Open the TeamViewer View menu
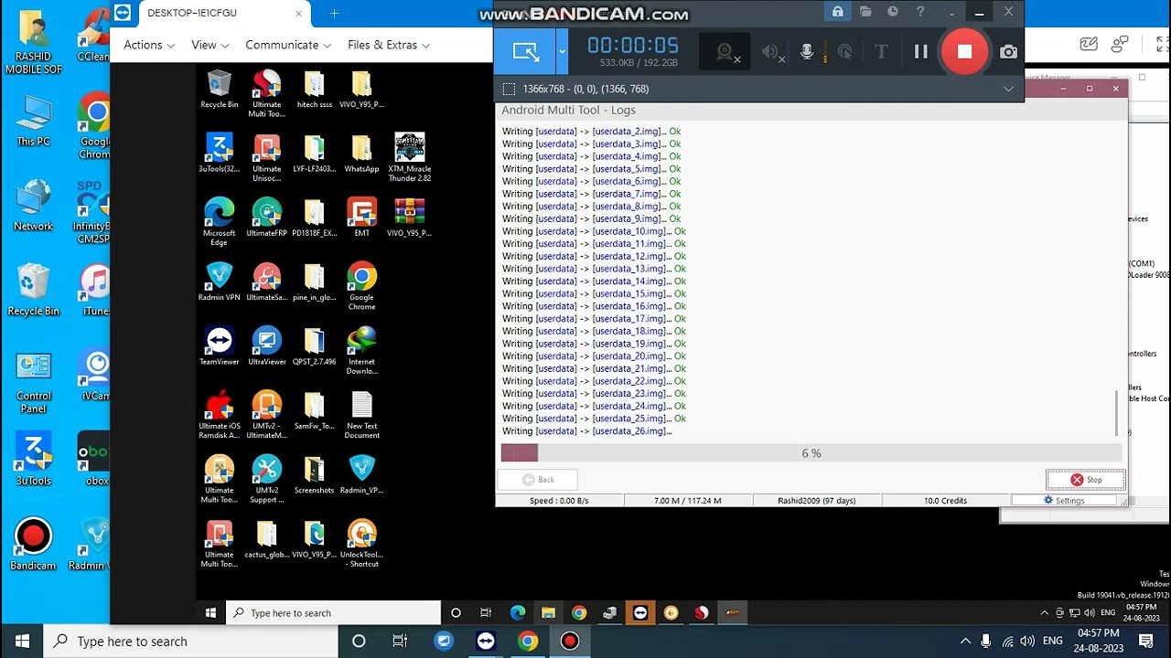 click(210, 45)
